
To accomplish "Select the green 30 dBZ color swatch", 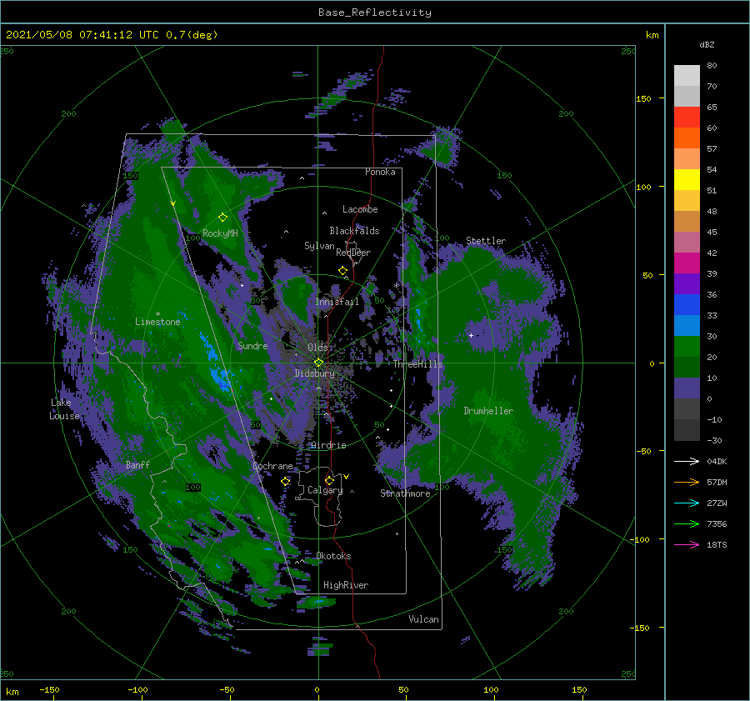I will 687,346.
